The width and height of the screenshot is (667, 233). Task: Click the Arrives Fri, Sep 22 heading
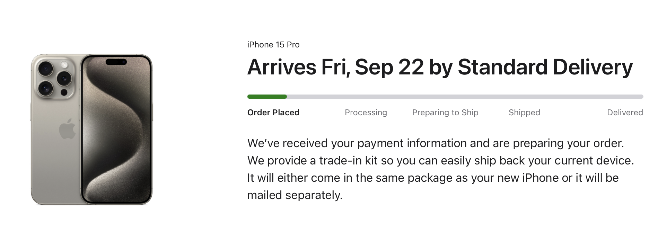coord(440,67)
